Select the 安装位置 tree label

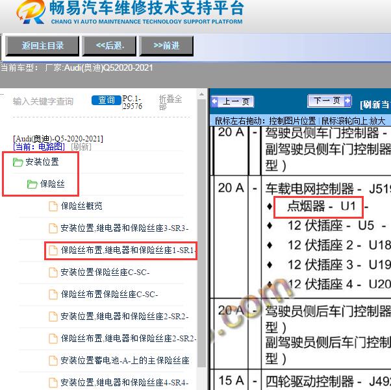(42, 162)
